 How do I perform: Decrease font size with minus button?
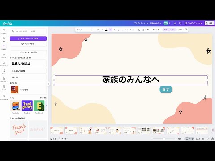point(94,30)
